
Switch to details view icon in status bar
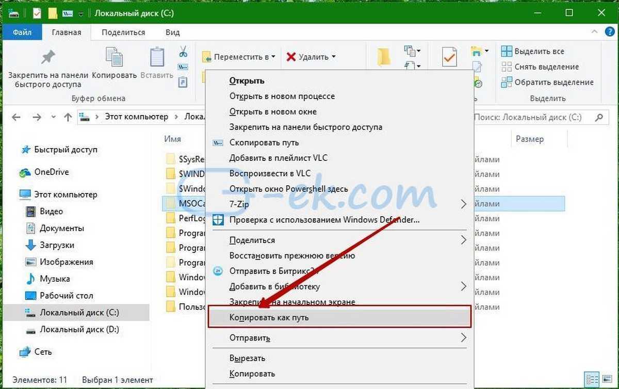(593, 379)
